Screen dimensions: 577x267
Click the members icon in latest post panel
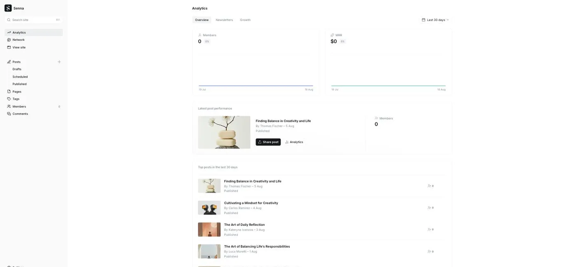click(x=376, y=118)
